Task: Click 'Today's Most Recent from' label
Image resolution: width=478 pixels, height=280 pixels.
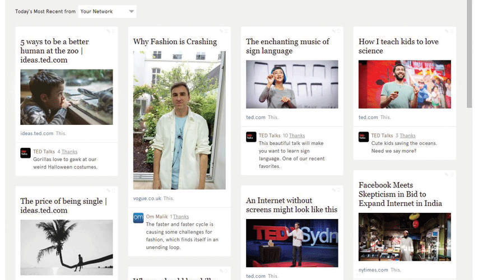Action: 45,12
